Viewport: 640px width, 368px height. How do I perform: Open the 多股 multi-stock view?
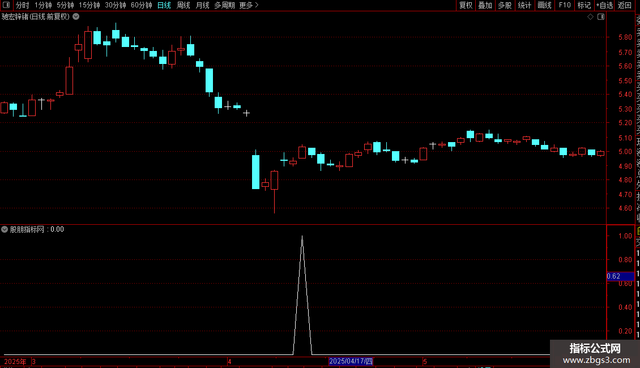505,5
